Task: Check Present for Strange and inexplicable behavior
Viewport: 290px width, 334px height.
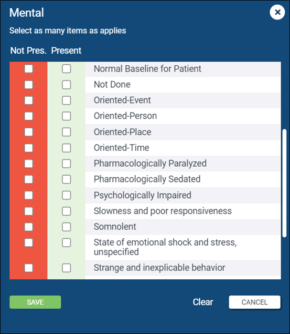Action: tap(67, 268)
